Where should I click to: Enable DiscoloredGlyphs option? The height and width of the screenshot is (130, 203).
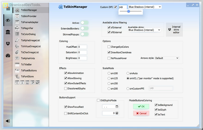66,89
